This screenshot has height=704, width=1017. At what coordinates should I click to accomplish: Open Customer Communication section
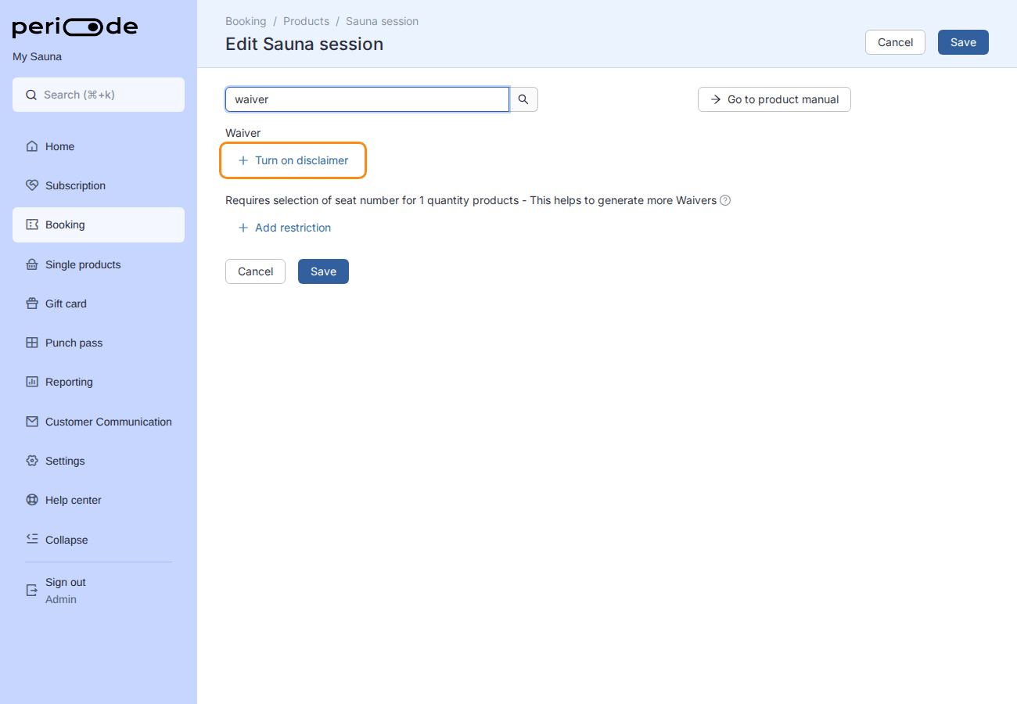99,422
